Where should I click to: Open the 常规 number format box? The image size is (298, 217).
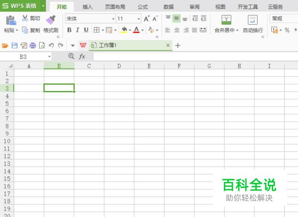pyautogui.click(x=283, y=19)
